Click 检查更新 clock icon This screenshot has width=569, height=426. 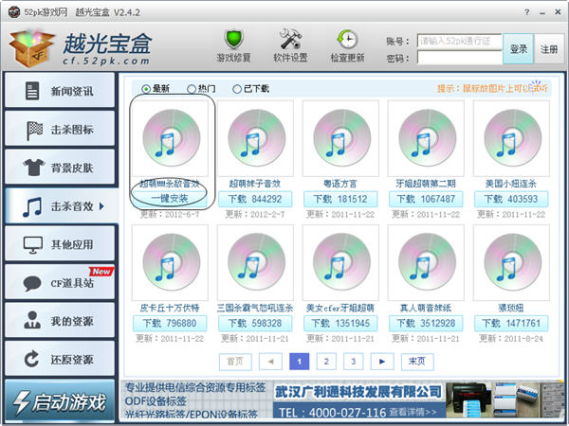347,39
